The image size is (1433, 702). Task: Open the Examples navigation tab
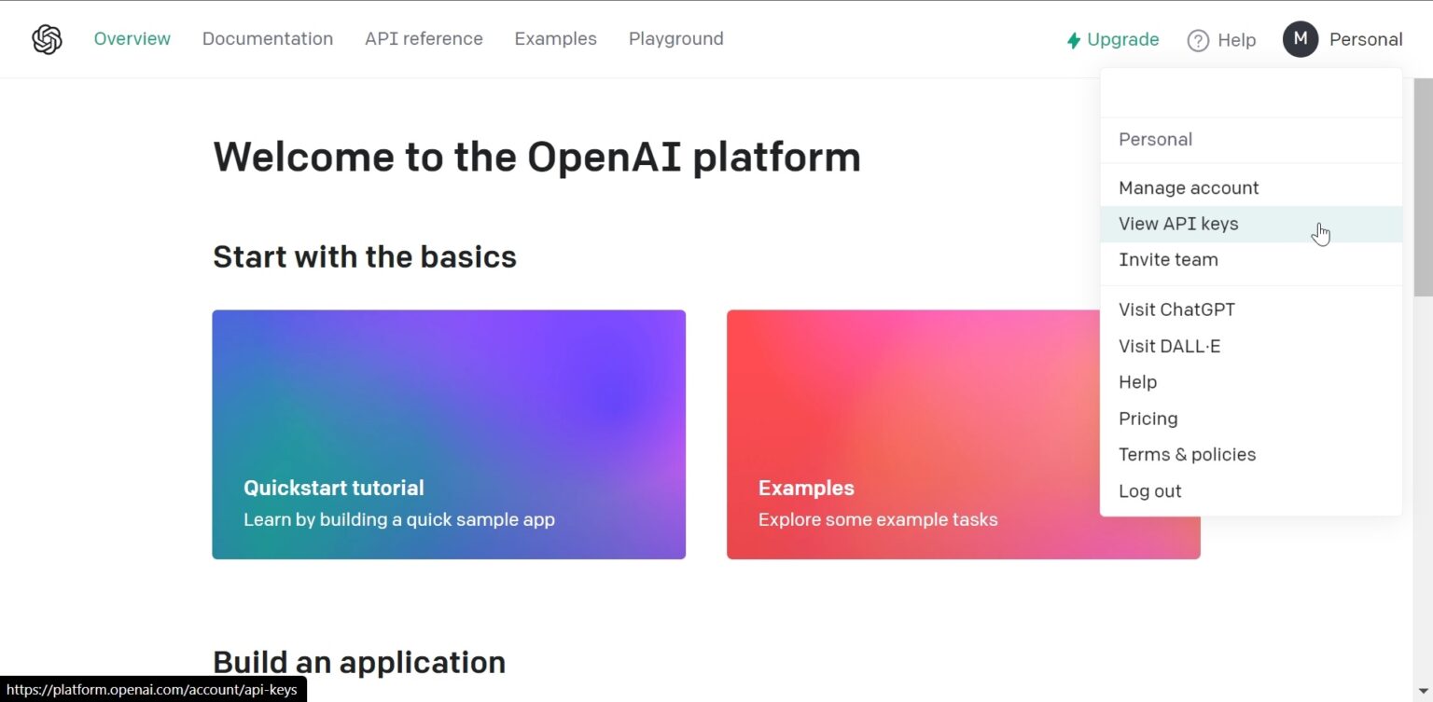coord(555,39)
